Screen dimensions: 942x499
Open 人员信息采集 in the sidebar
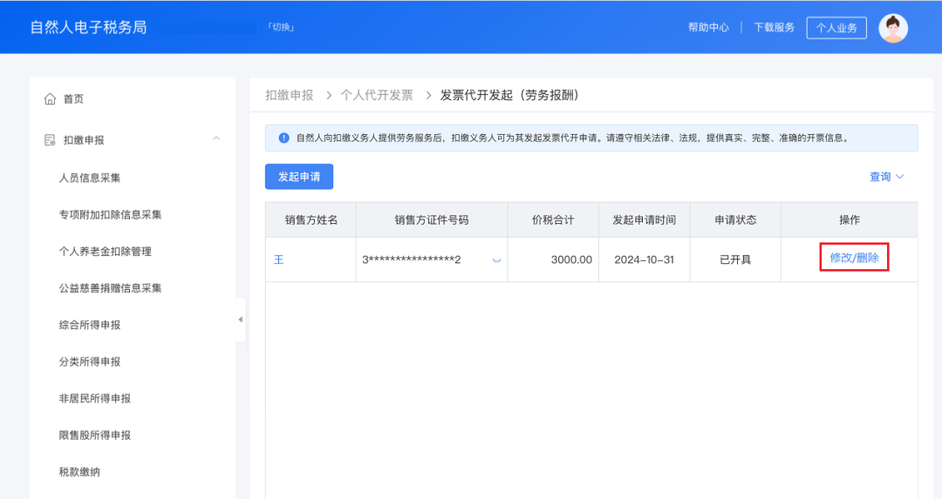click(90, 179)
